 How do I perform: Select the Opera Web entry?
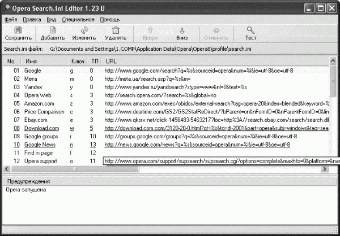(x=38, y=95)
